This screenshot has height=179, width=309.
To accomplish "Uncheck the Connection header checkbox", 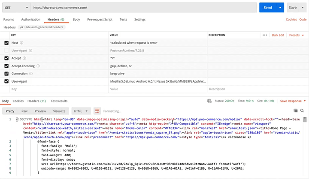I will coord(6,74).
